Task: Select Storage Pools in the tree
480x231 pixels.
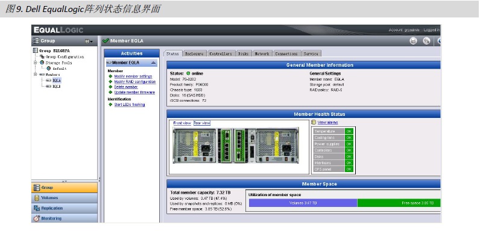Action: coord(58,63)
